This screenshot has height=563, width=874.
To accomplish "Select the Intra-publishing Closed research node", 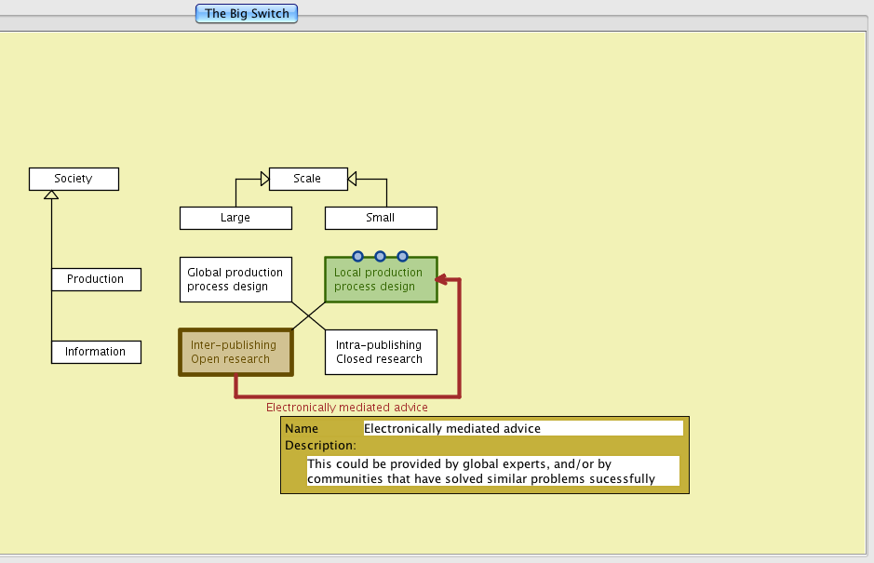I will click(x=381, y=352).
